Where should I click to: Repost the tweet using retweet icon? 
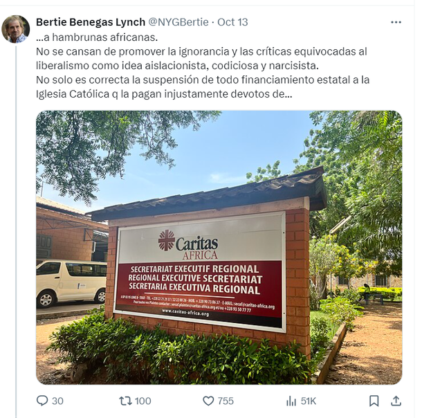click(126, 401)
